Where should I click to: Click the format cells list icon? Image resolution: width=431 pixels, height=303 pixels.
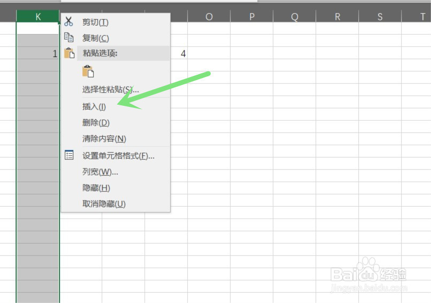point(69,155)
